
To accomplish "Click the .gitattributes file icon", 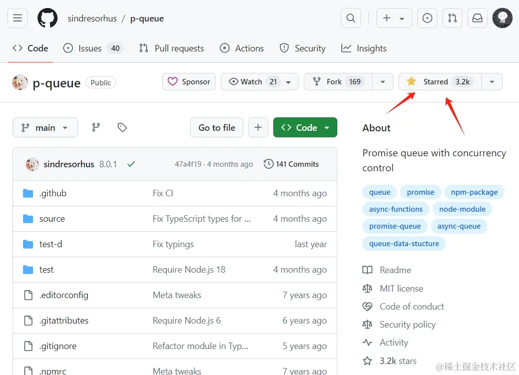I will click(29, 321).
